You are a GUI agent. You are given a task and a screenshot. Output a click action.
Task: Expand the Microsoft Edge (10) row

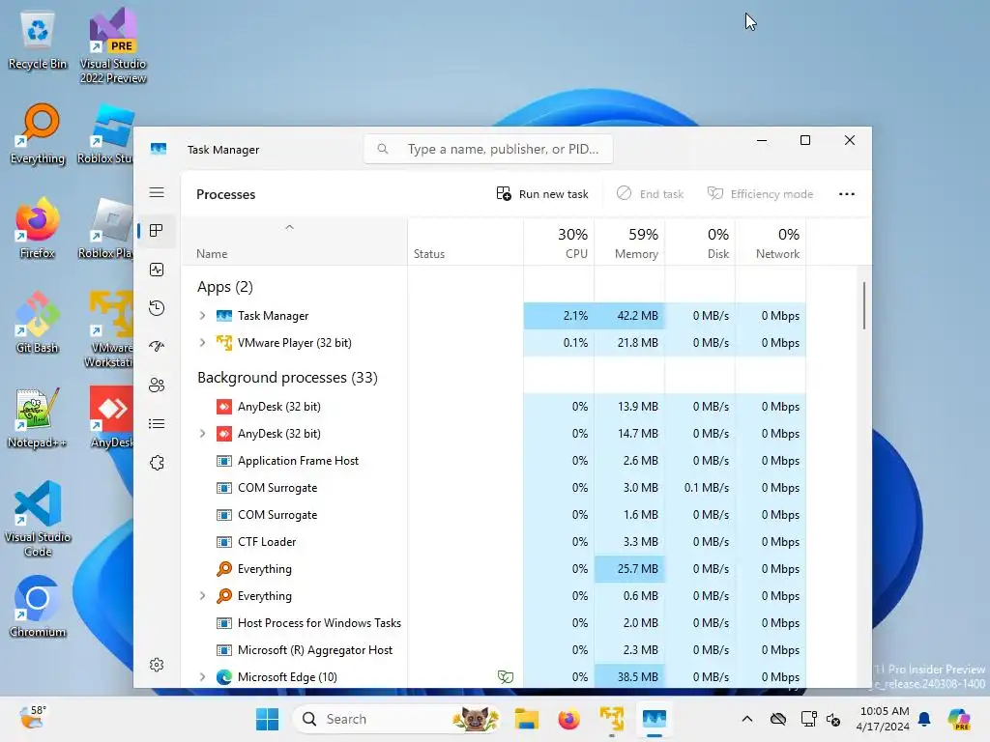click(x=203, y=677)
